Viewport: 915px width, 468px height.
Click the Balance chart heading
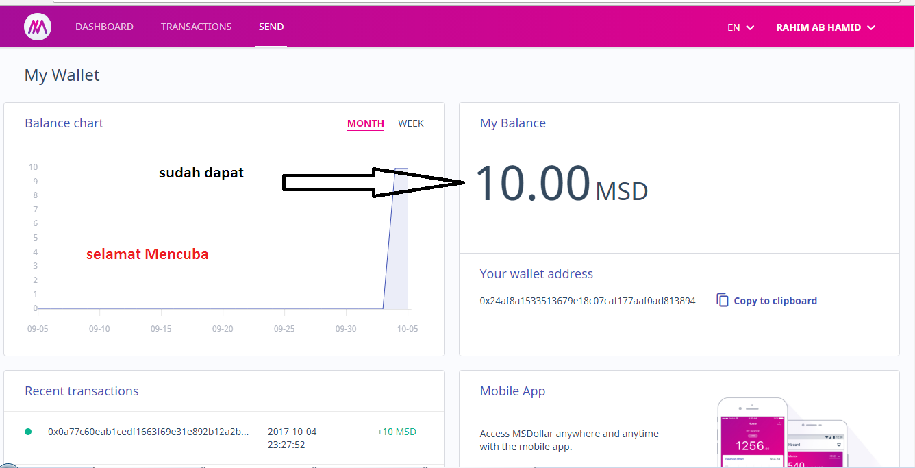(64, 123)
